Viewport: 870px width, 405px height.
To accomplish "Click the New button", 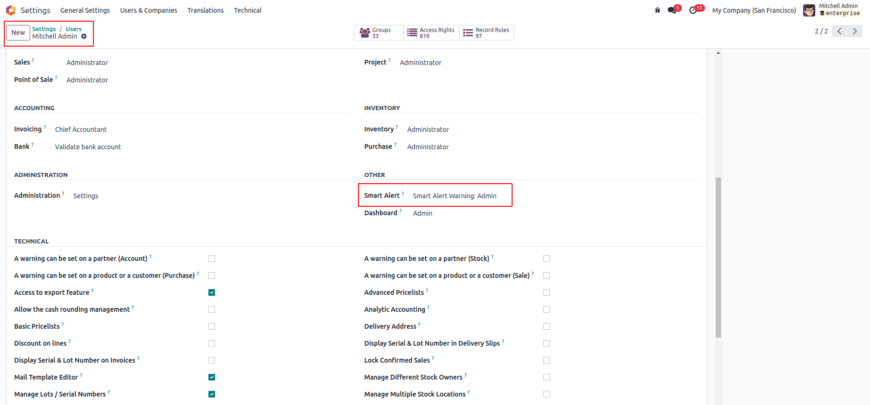I will [x=18, y=32].
